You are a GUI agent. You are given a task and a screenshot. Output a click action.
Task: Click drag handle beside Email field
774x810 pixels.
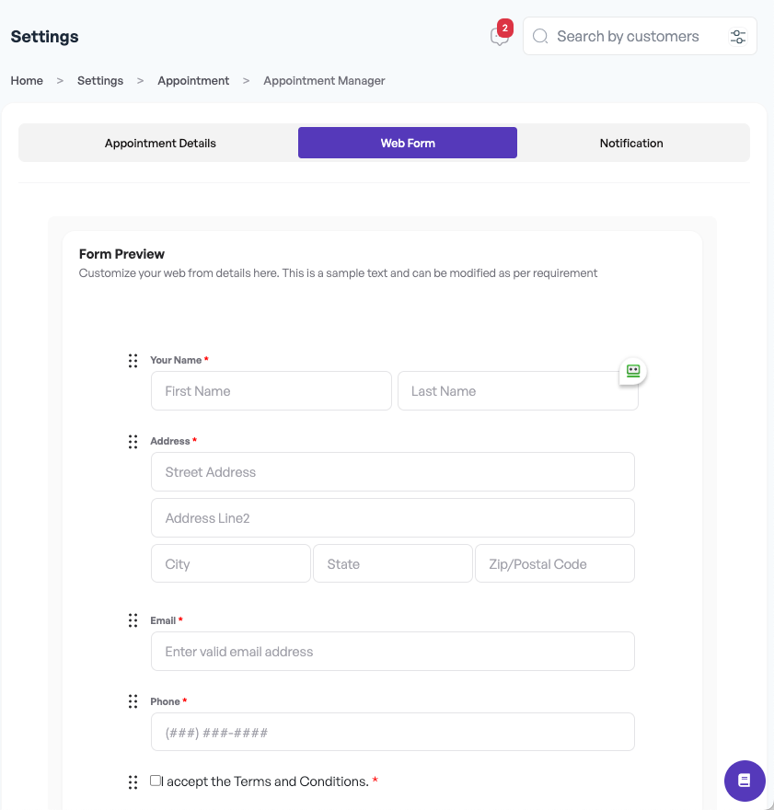(133, 619)
